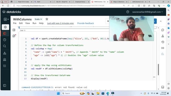The image size is (171, 96).
Task: Open the Compute icon in sidebar
Action: point(5,59)
